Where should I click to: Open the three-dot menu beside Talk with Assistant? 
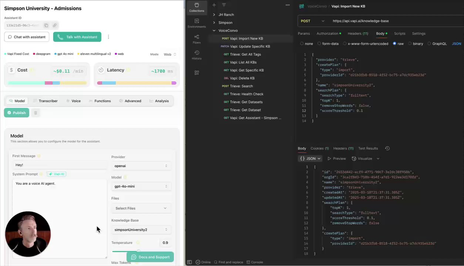[108, 37]
